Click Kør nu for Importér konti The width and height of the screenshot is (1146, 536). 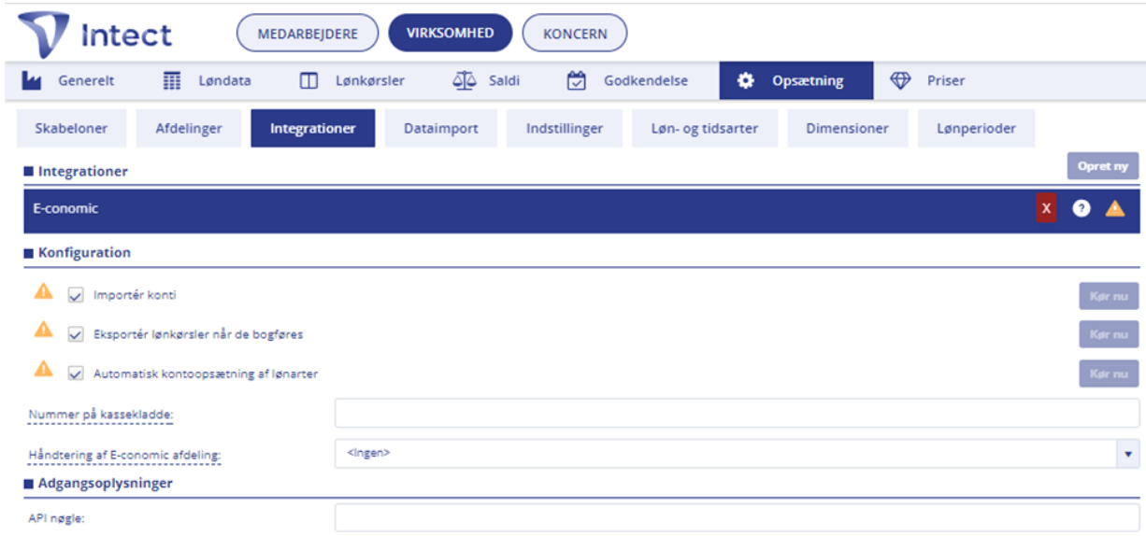(x=1109, y=296)
